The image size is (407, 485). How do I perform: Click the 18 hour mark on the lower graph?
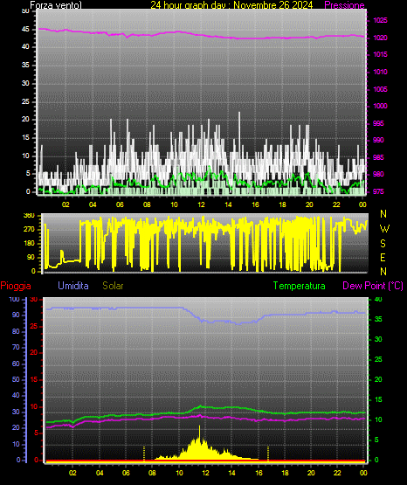pos(285,473)
